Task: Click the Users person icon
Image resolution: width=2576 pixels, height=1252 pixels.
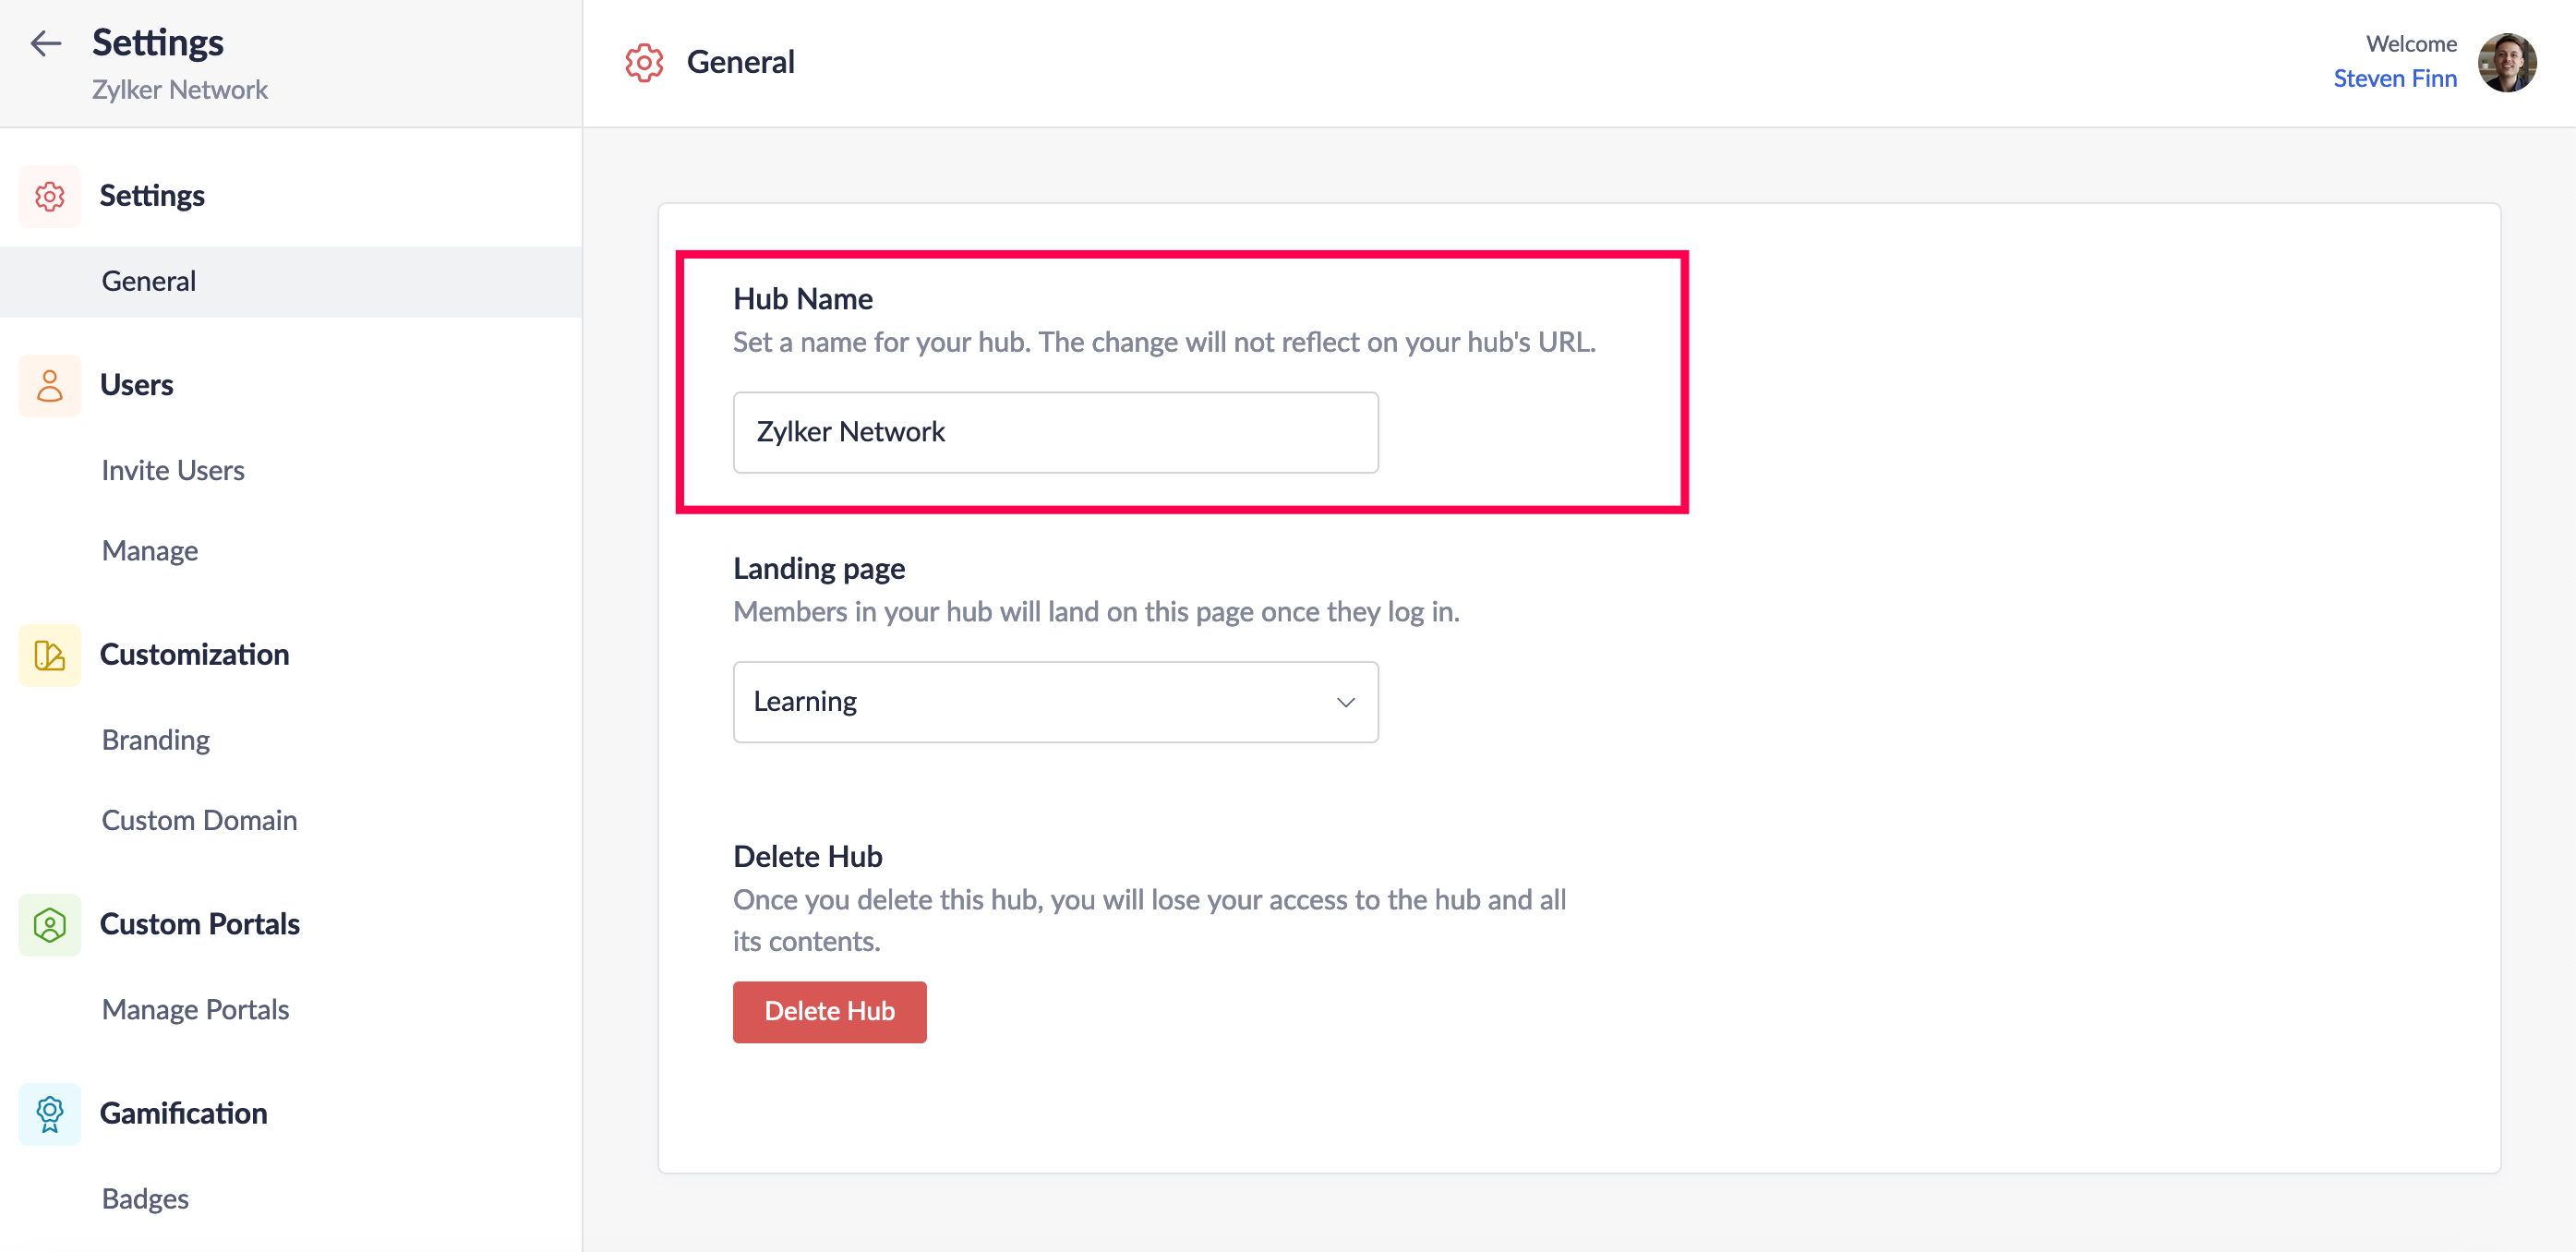Action: point(50,385)
